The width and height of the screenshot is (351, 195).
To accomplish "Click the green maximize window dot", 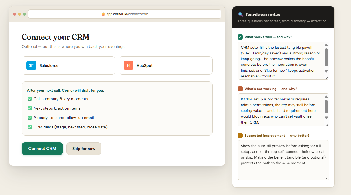I will (x=24, y=14).
